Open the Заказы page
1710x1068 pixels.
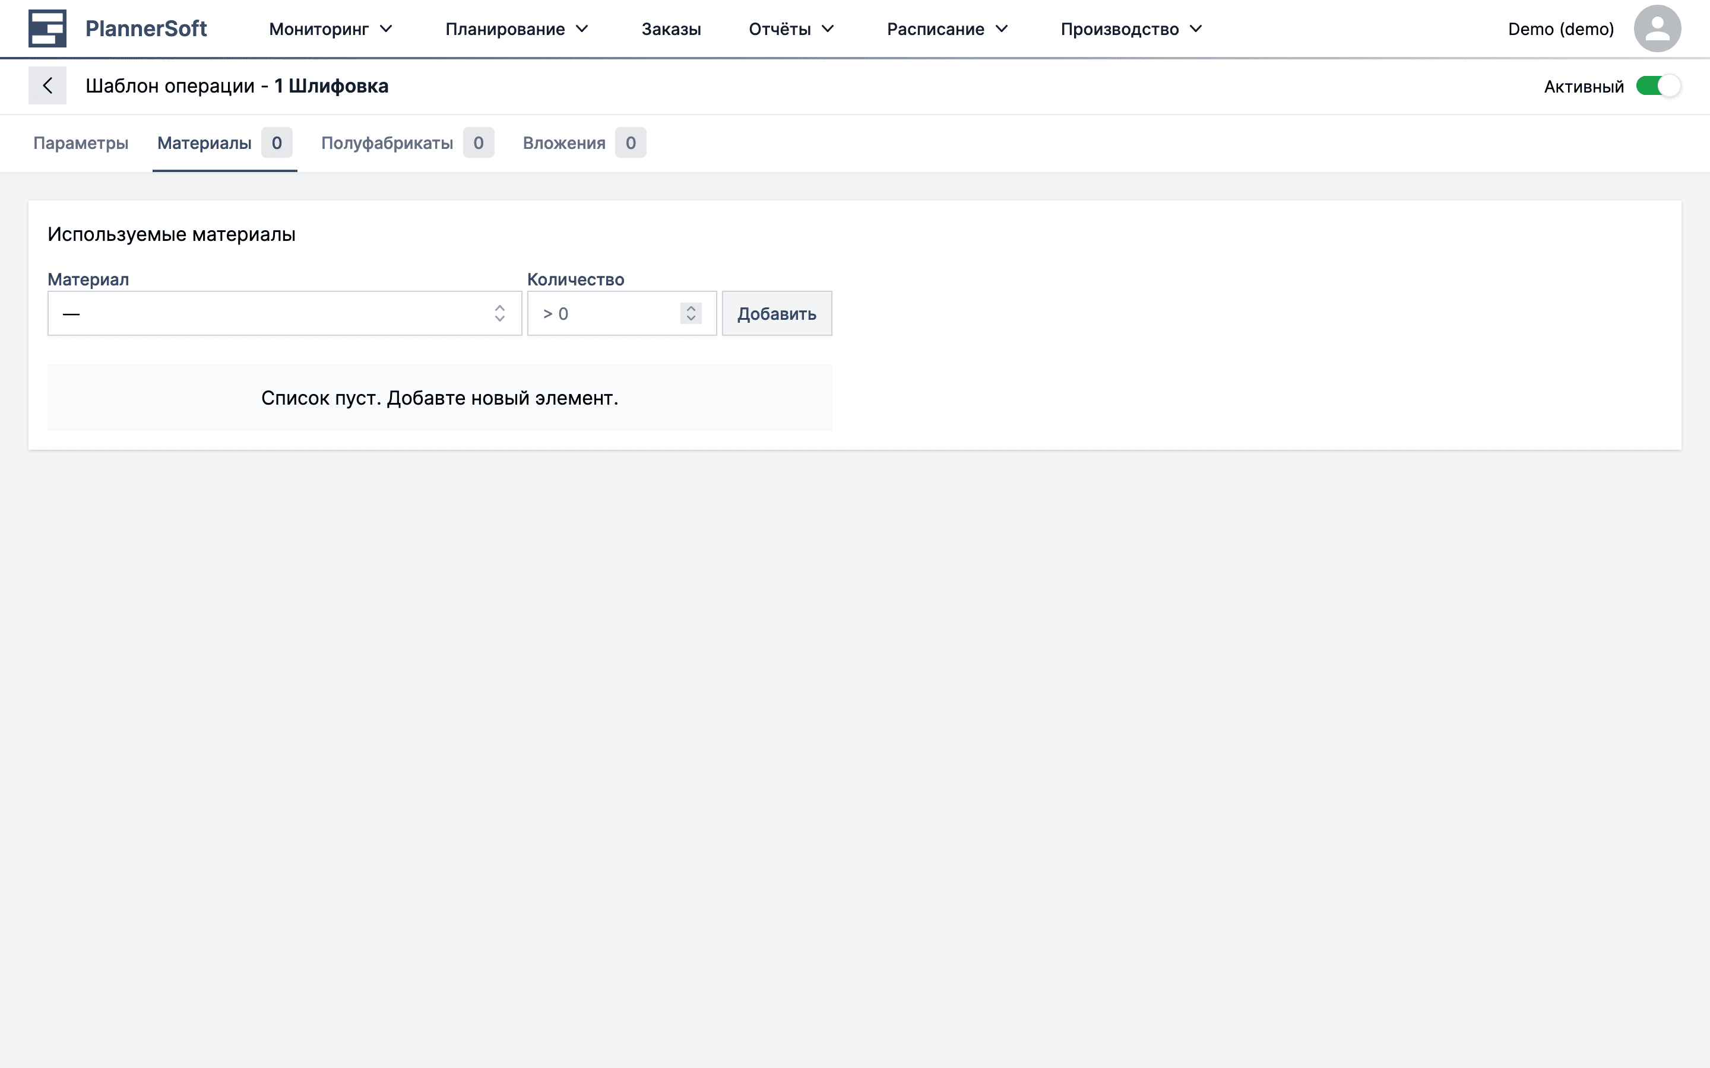point(670,29)
